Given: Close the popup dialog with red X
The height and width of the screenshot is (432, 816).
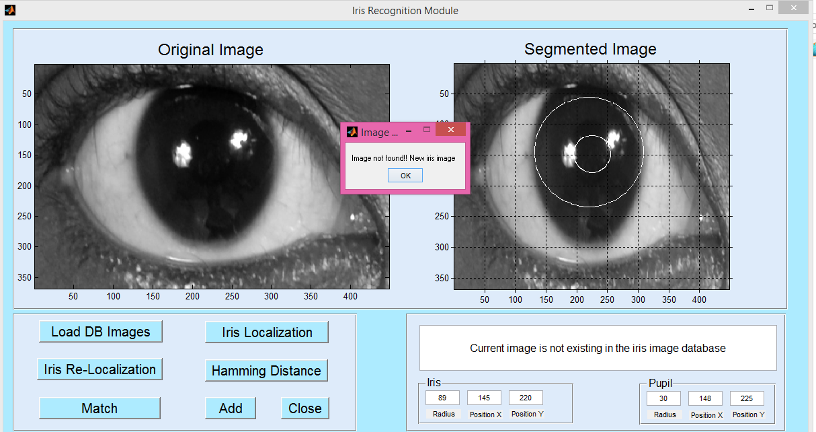Looking at the screenshot, I should 450,129.
